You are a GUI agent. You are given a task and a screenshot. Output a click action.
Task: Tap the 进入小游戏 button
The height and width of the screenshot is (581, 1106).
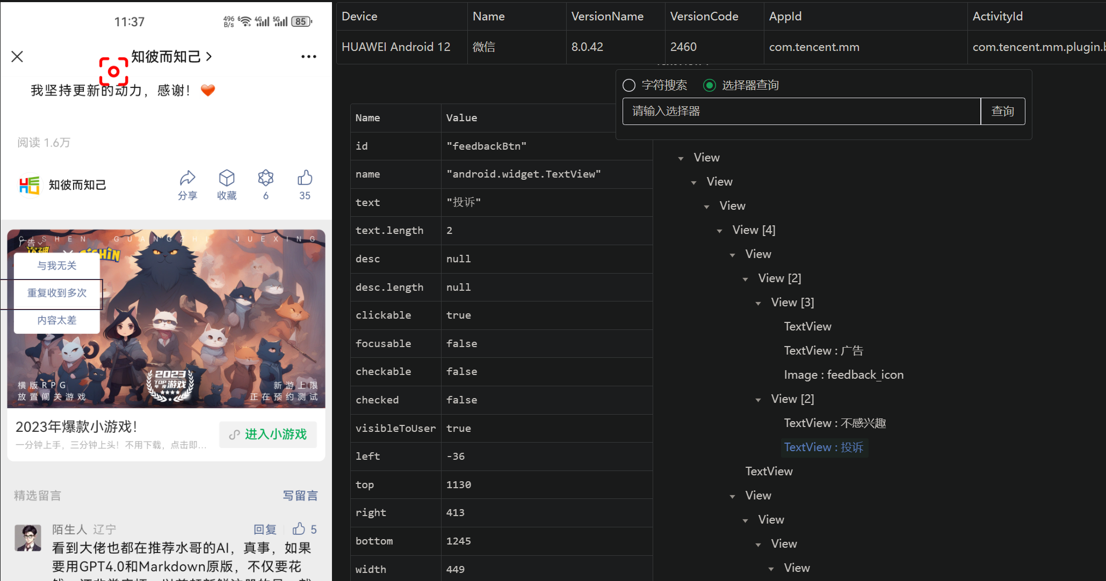[268, 435]
